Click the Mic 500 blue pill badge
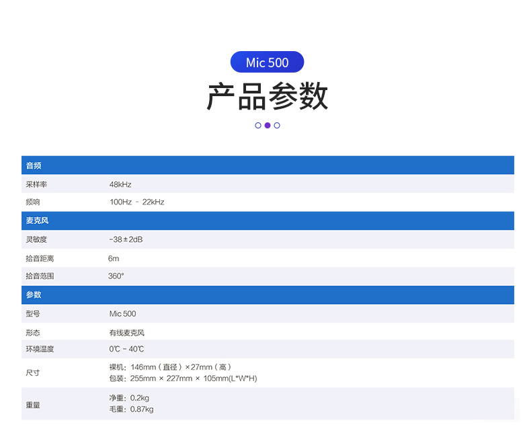This screenshot has width=525, height=431. pyautogui.click(x=267, y=62)
